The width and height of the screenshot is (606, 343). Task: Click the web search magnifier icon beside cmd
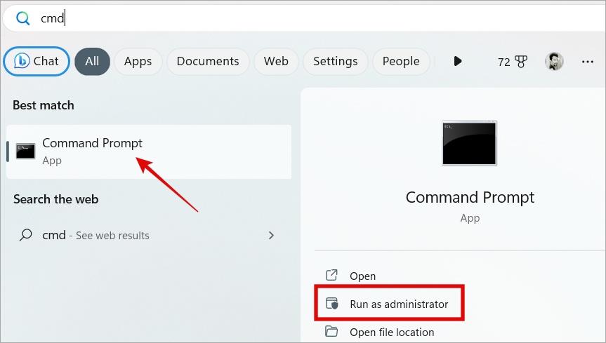tap(25, 235)
